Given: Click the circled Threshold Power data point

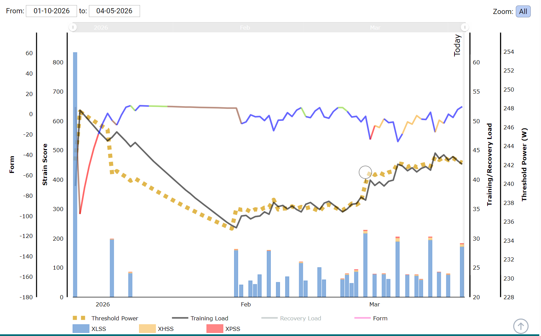Looking at the screenshot, I should point(365,172).
